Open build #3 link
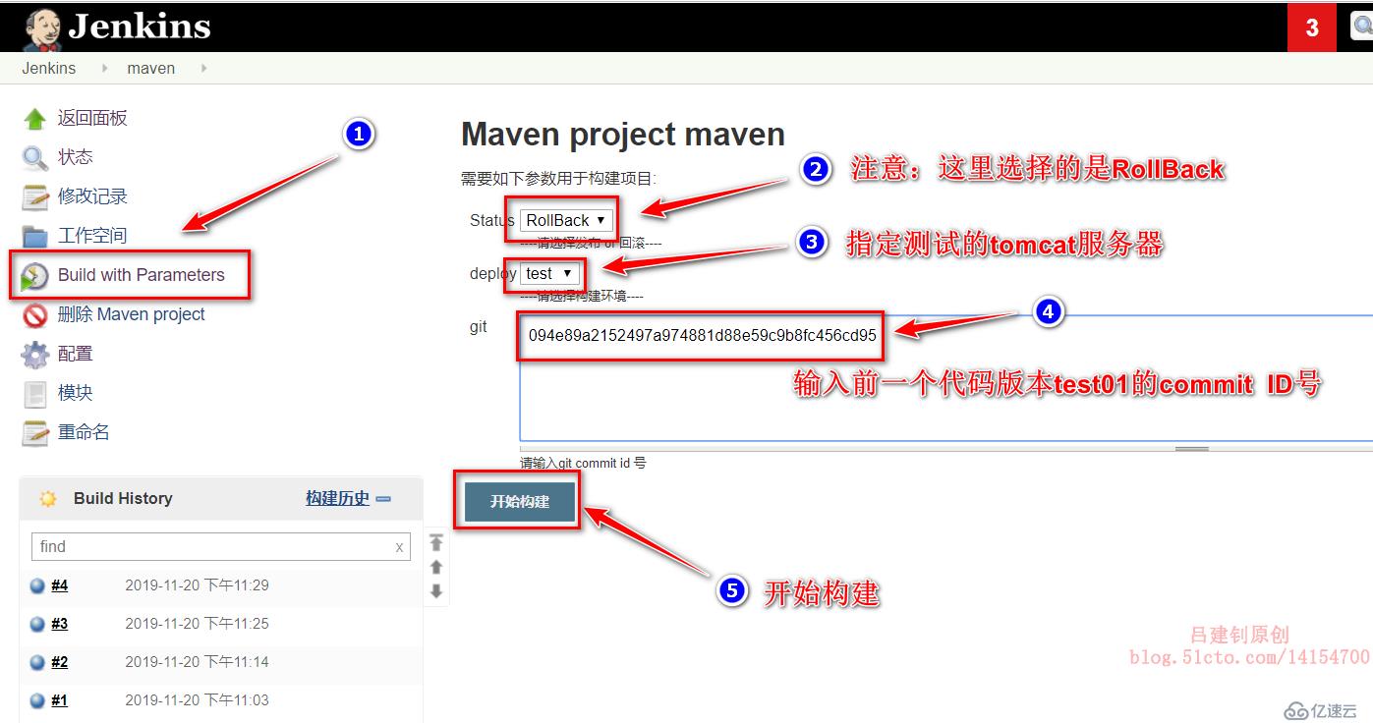This screenshot has width=1373, height=723. coord(59,624)
